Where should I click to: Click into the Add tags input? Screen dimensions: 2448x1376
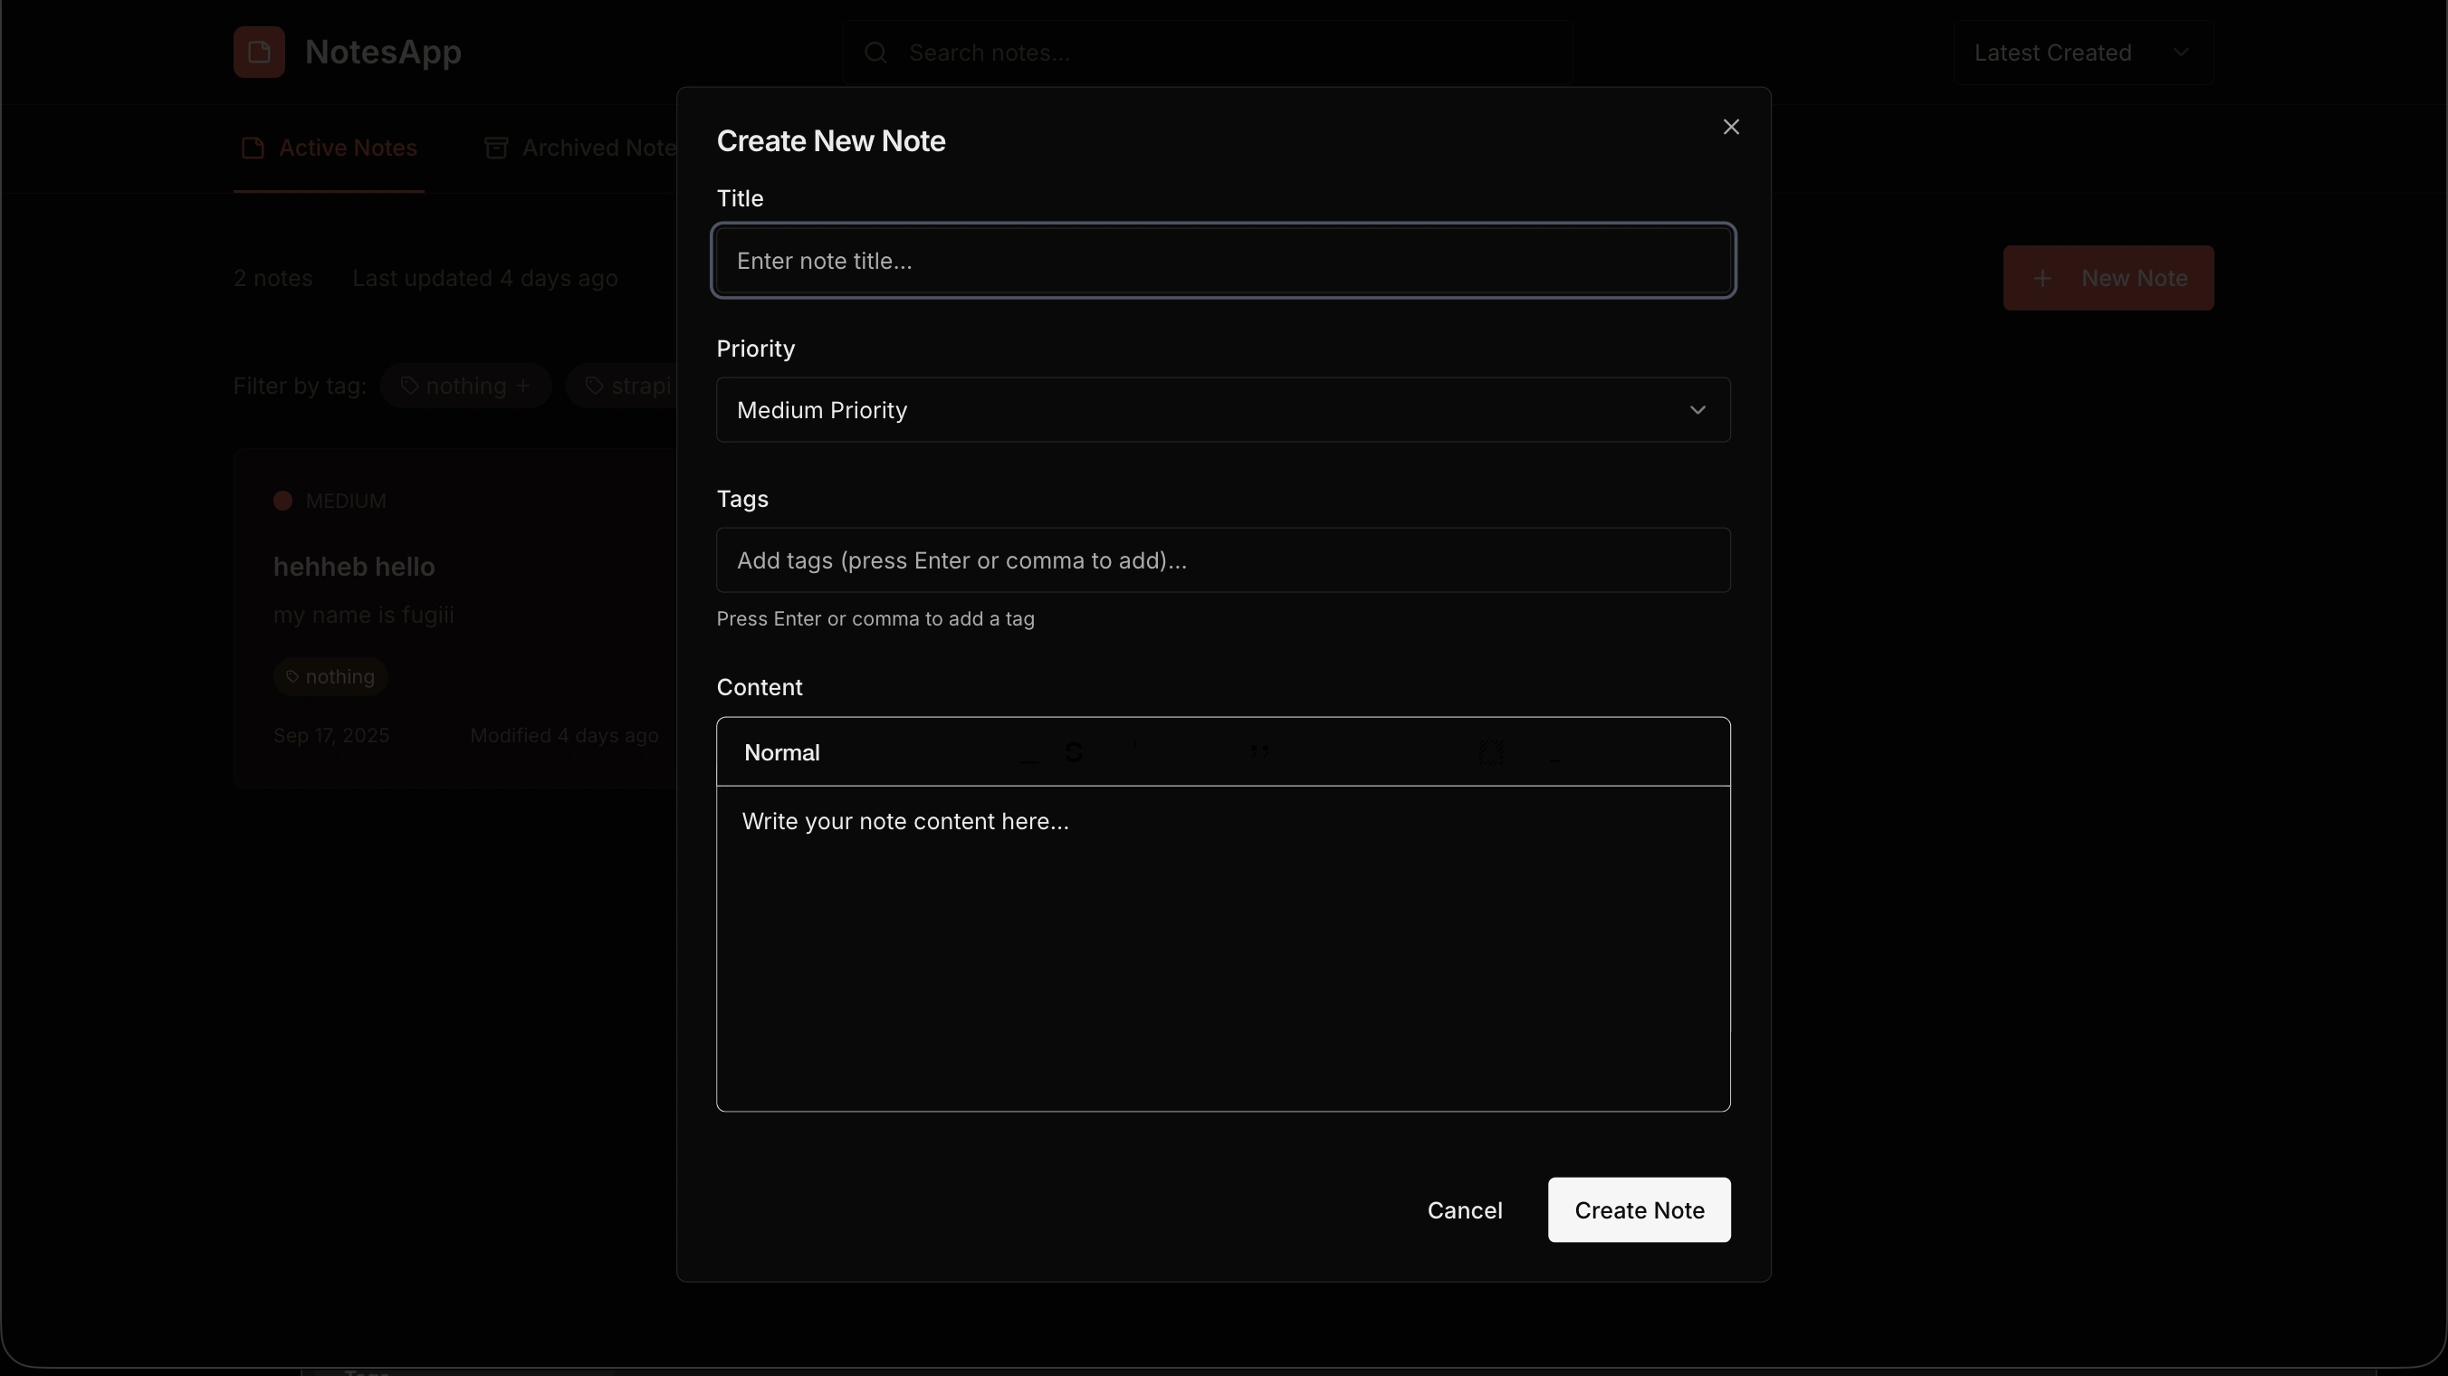click(1222, 560)
